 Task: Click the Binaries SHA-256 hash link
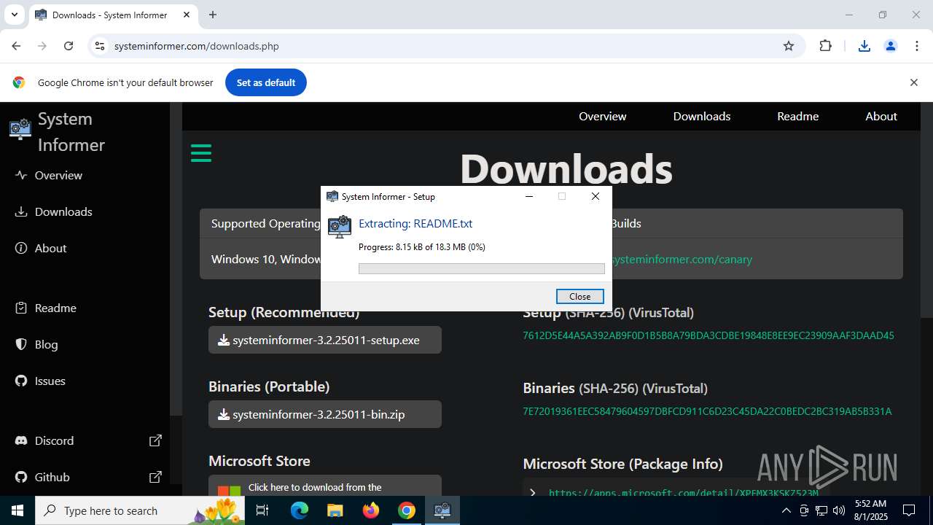(707, 411)
